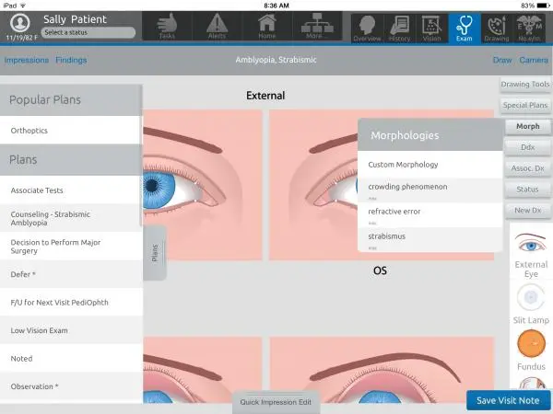Choose F/U for Next Visit PediOphth
The height and width of the screenshot is (414, 553).
point(71,303)
